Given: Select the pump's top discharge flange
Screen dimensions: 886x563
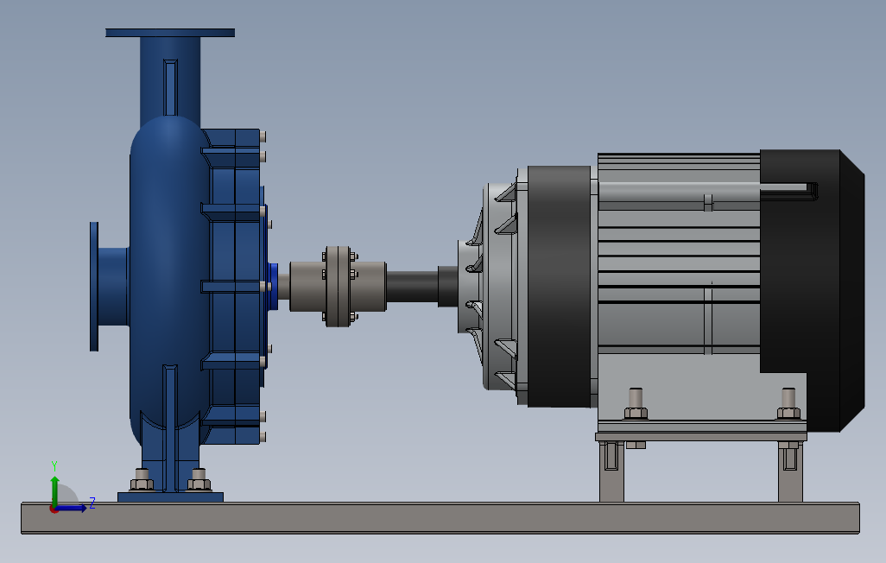Looking at the screenshot, I should [170, 33].
